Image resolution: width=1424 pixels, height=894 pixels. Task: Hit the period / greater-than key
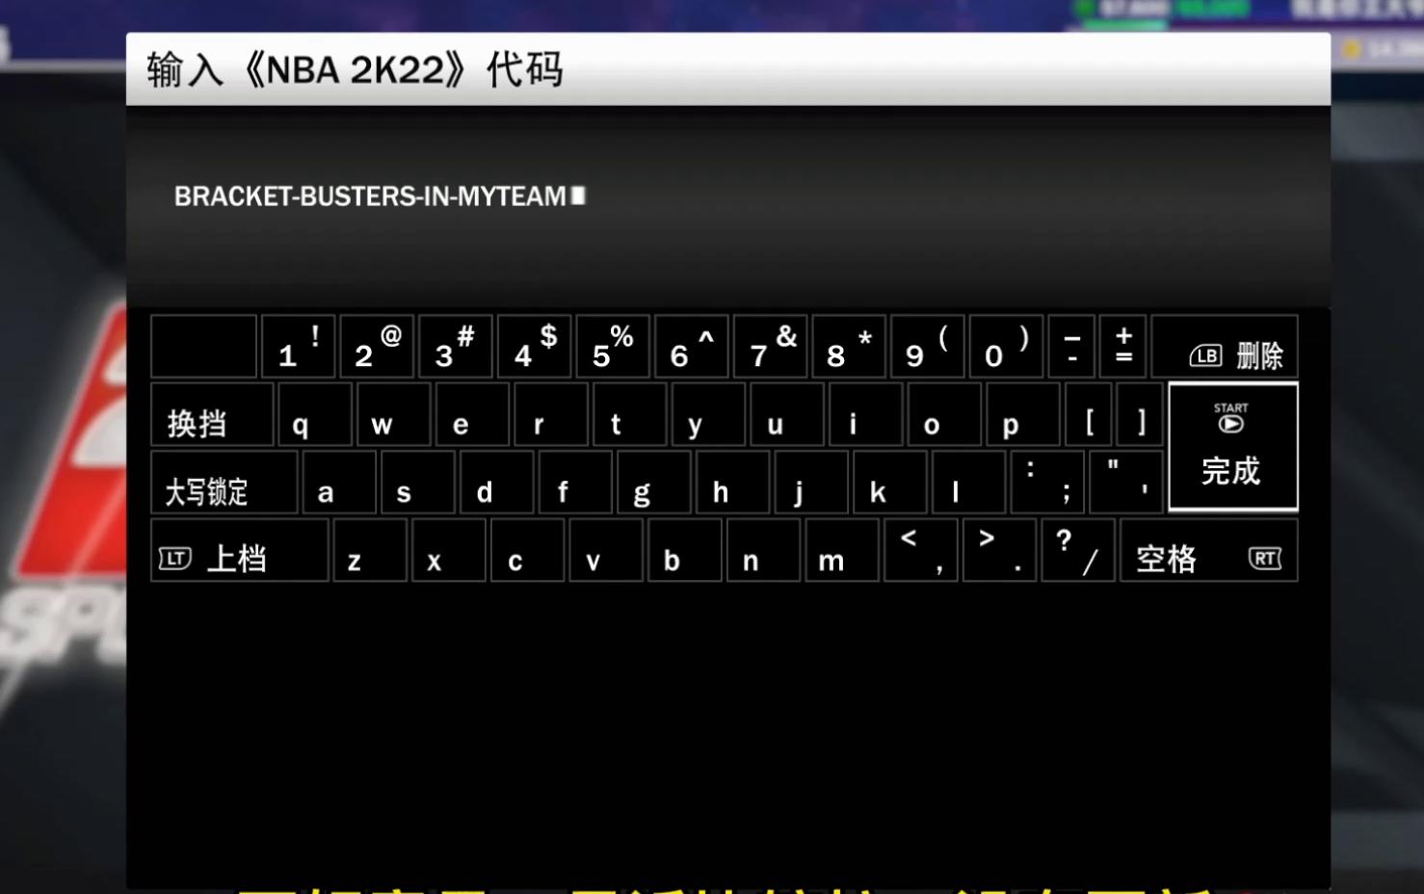[x=1000, y=550]
